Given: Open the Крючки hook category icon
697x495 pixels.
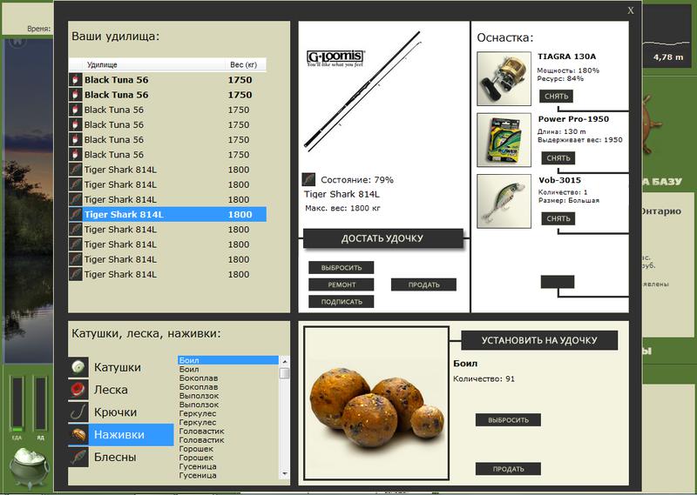Looking at the screenshot, I should pos(78,412).
